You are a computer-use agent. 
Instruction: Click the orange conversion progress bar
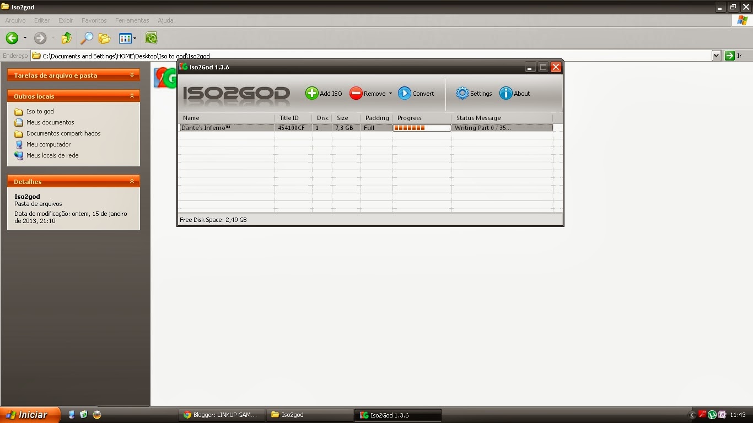(x=422, y=128)
